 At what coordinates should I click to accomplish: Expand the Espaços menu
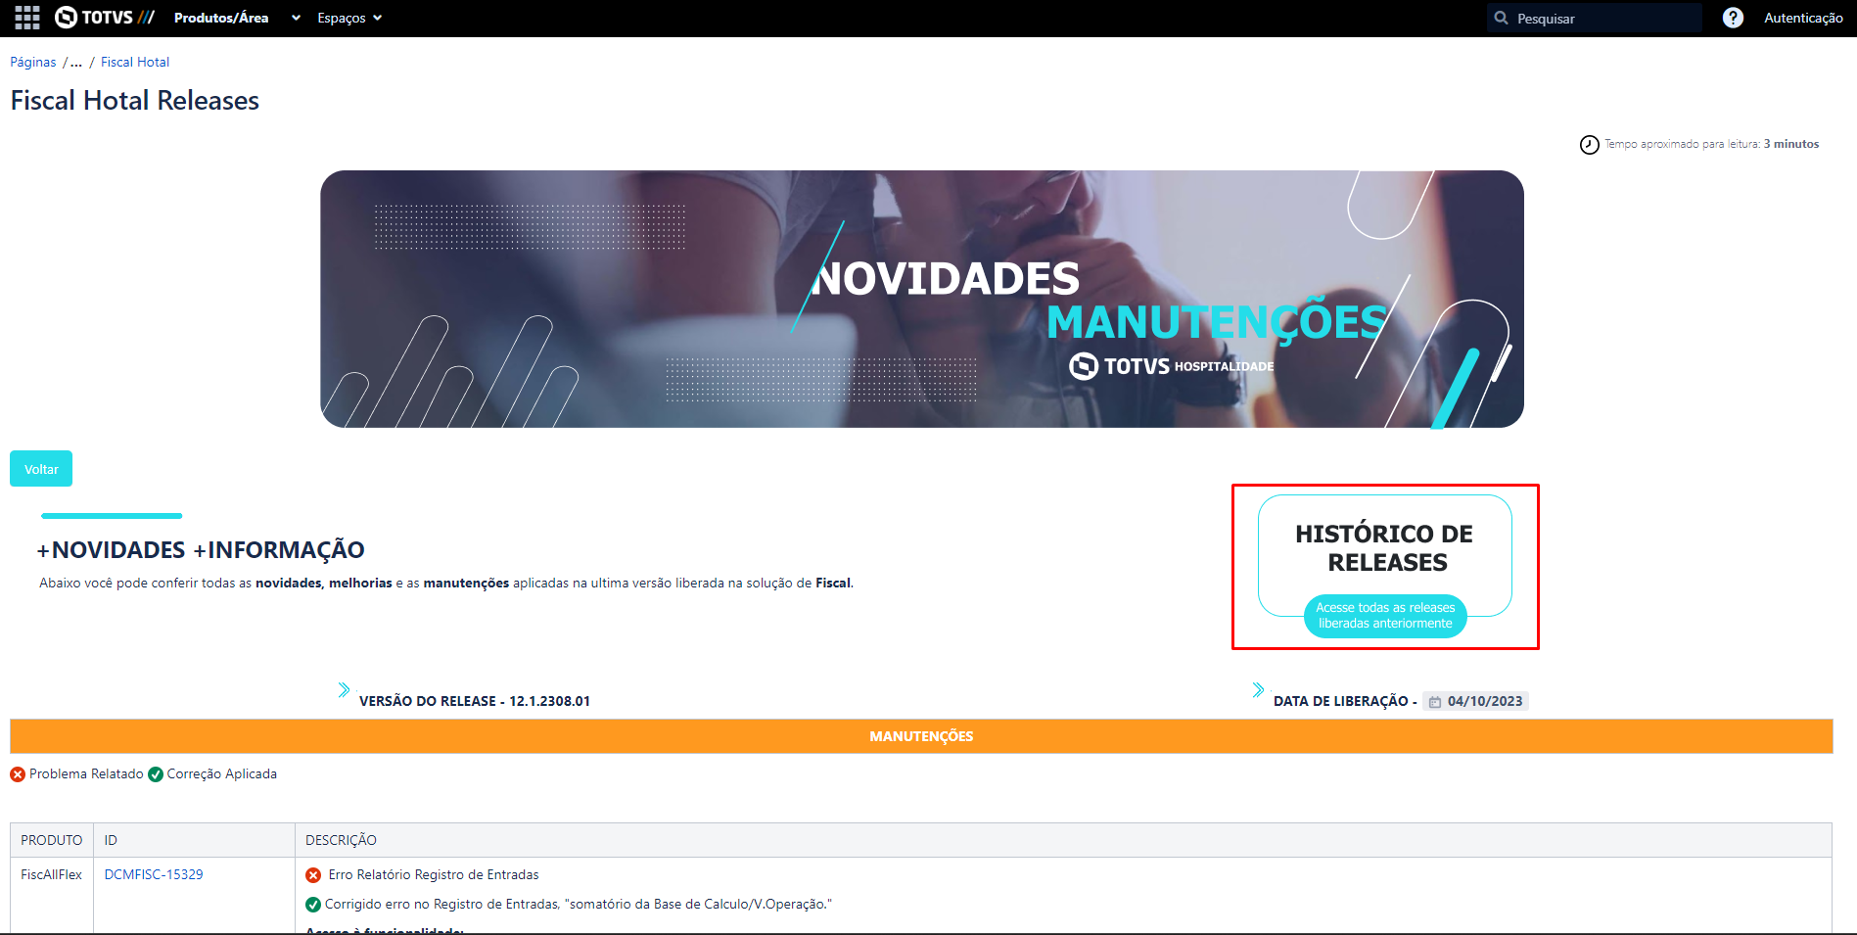tap(349, 18)
